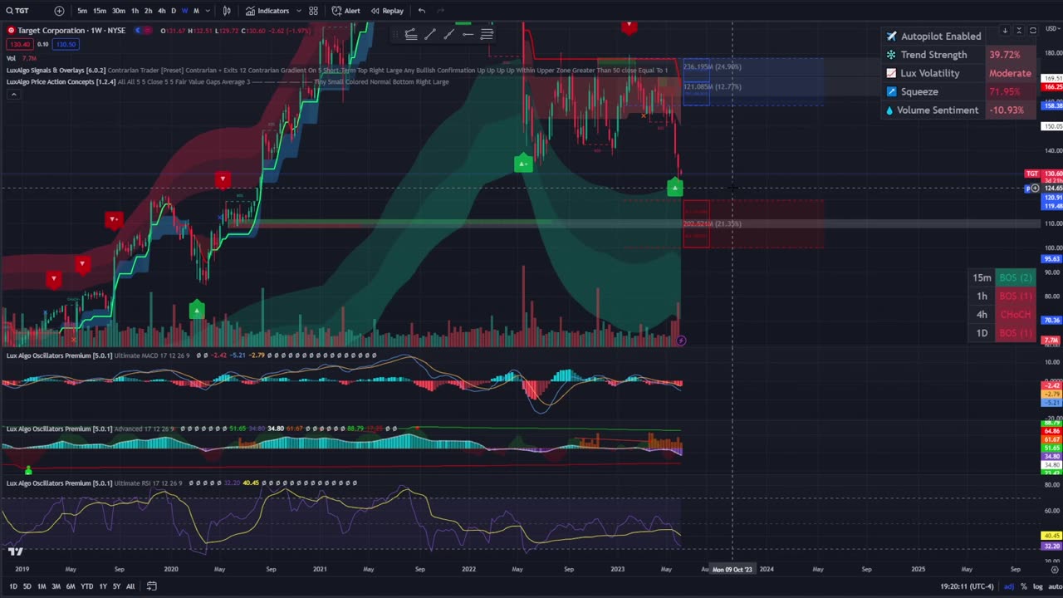Select the horizontal ray drawing tool
This screenshot has height=598, width=1063.
click(468, 34)
